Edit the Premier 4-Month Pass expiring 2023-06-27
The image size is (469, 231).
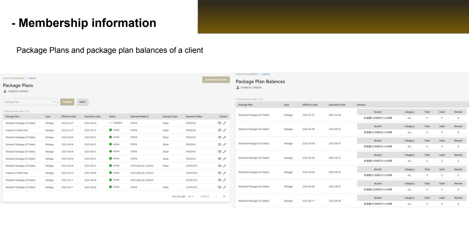click(225, 130)
